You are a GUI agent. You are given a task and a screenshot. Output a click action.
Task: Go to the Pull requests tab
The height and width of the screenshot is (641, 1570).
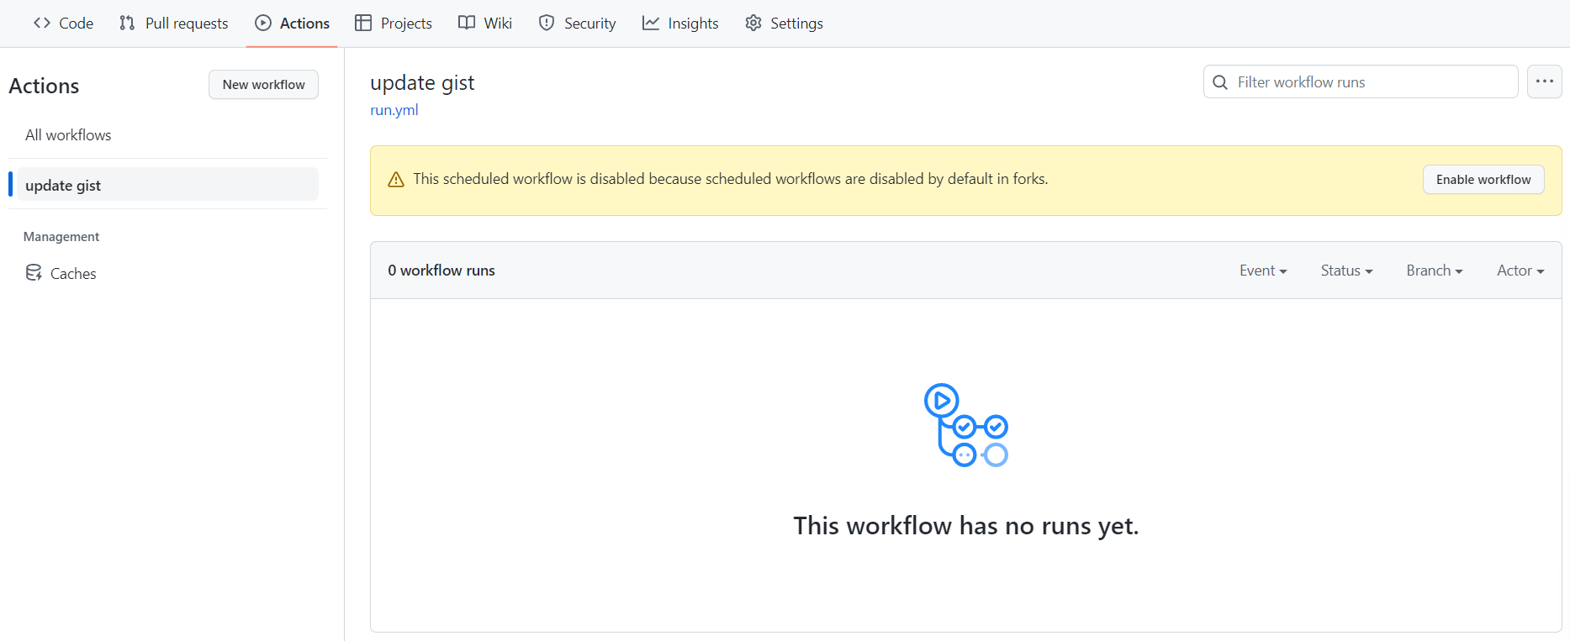(x=174, y=24)
